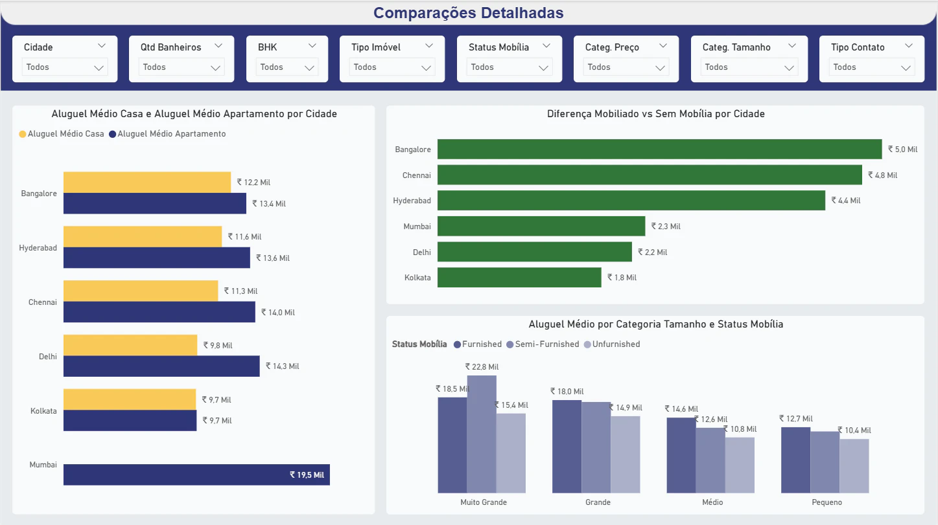Click the Aluguel Médio Casa legend marker
This screenshot has height=525, width=938.
(x=23, y=135)
